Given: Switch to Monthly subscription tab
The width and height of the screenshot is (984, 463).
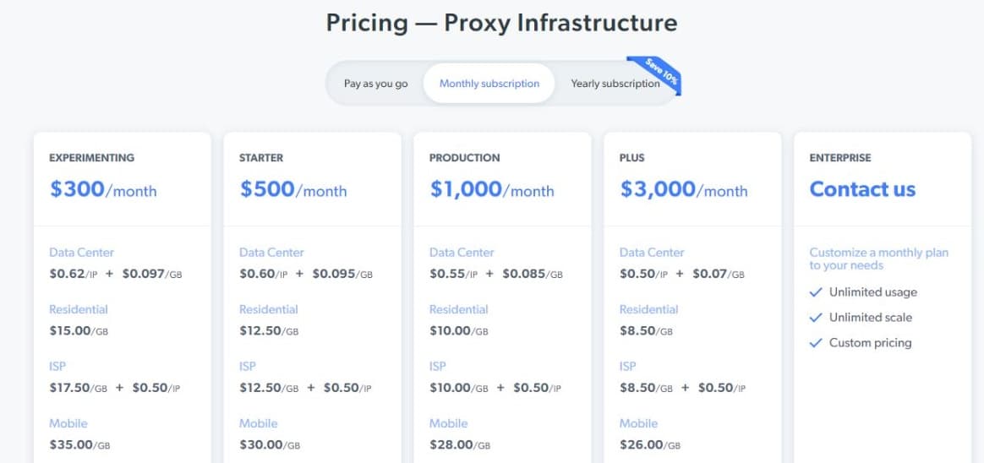Looking at the screenshot, I should point(489,84).
